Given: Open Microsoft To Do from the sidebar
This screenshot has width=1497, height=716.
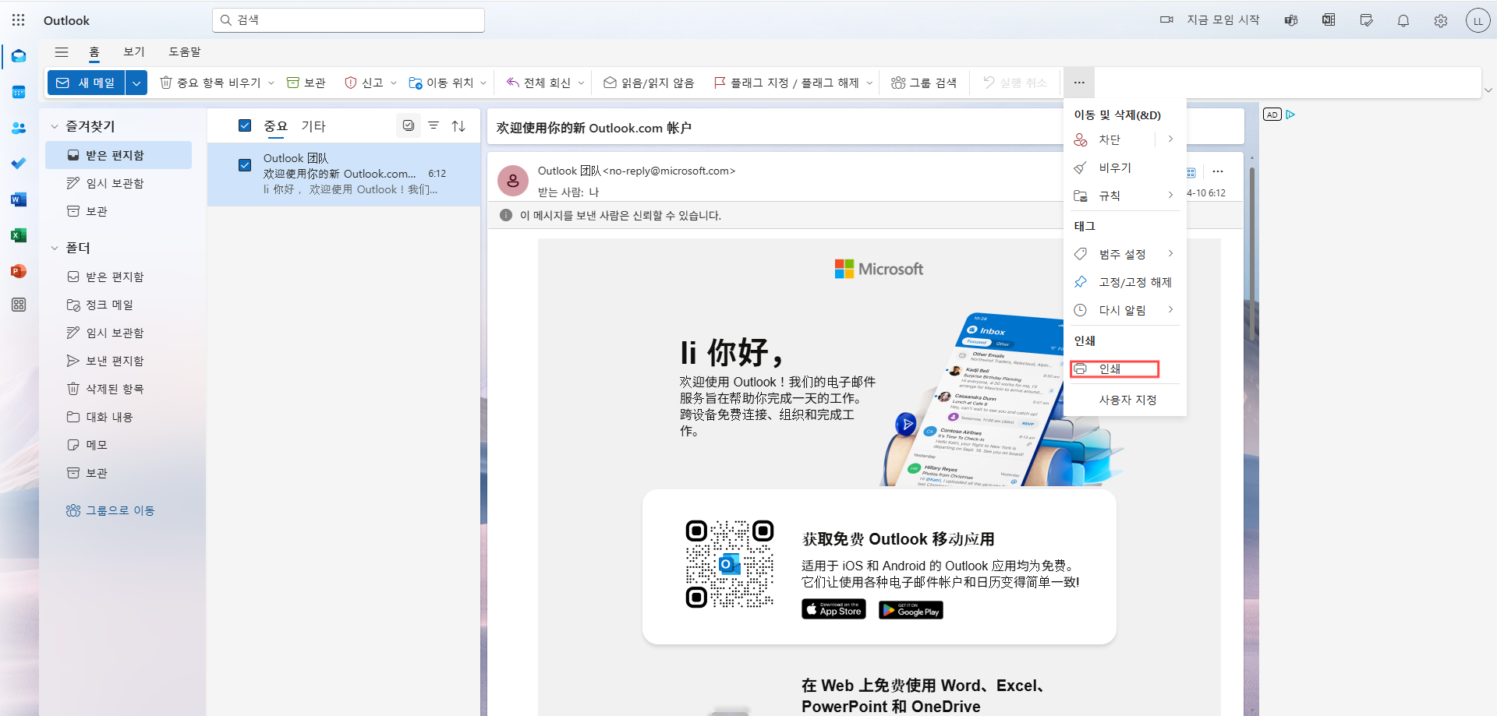Looking at the screenshot, I should 18,164.
